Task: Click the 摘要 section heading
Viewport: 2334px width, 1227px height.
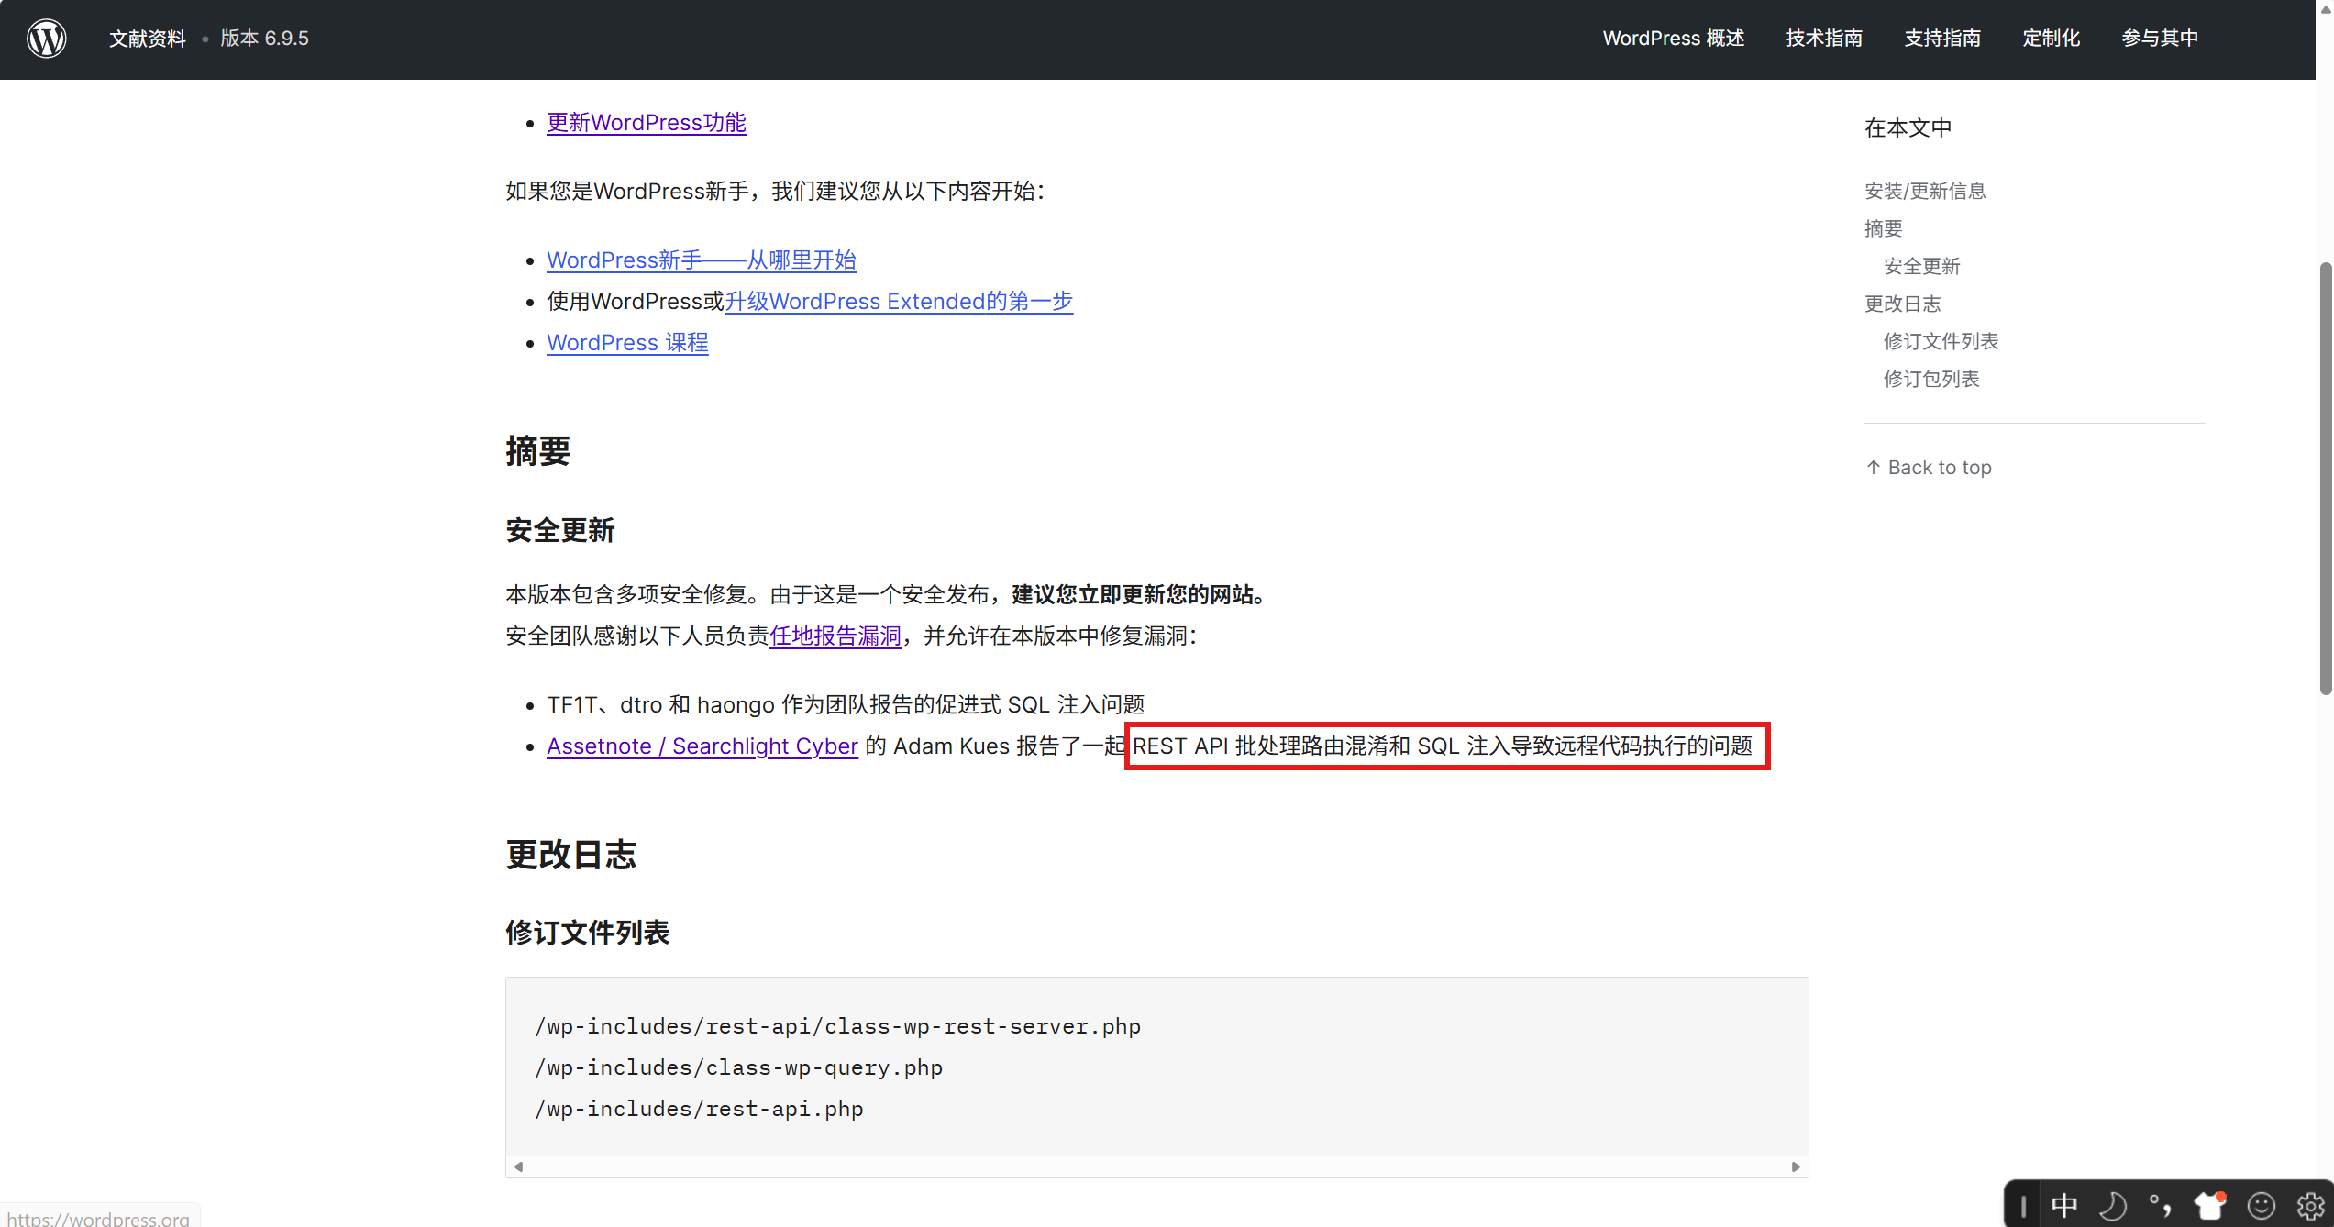Action: point(538,451)
